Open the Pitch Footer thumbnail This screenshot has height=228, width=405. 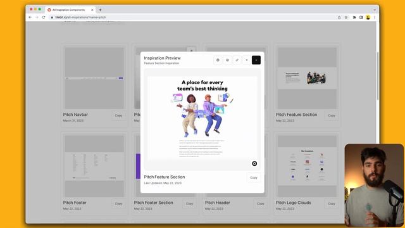pyautogui.click(x=94, y=166)
